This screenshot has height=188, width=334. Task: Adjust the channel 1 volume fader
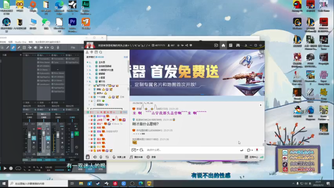click(29, 135)
